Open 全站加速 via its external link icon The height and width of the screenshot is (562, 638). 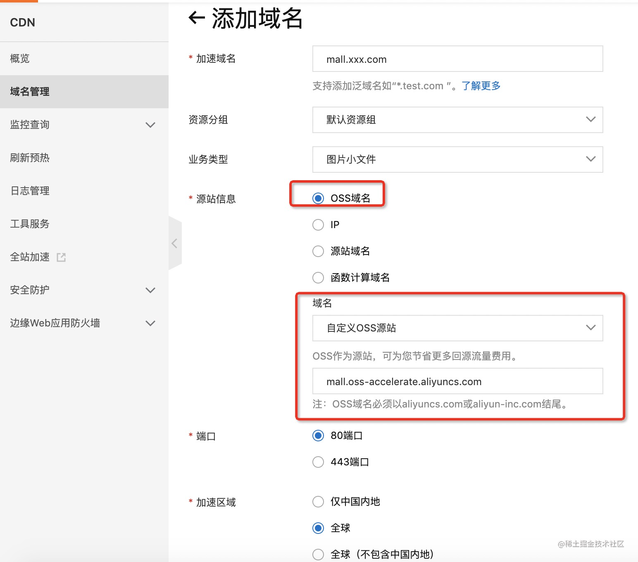[x=61, y=257]
